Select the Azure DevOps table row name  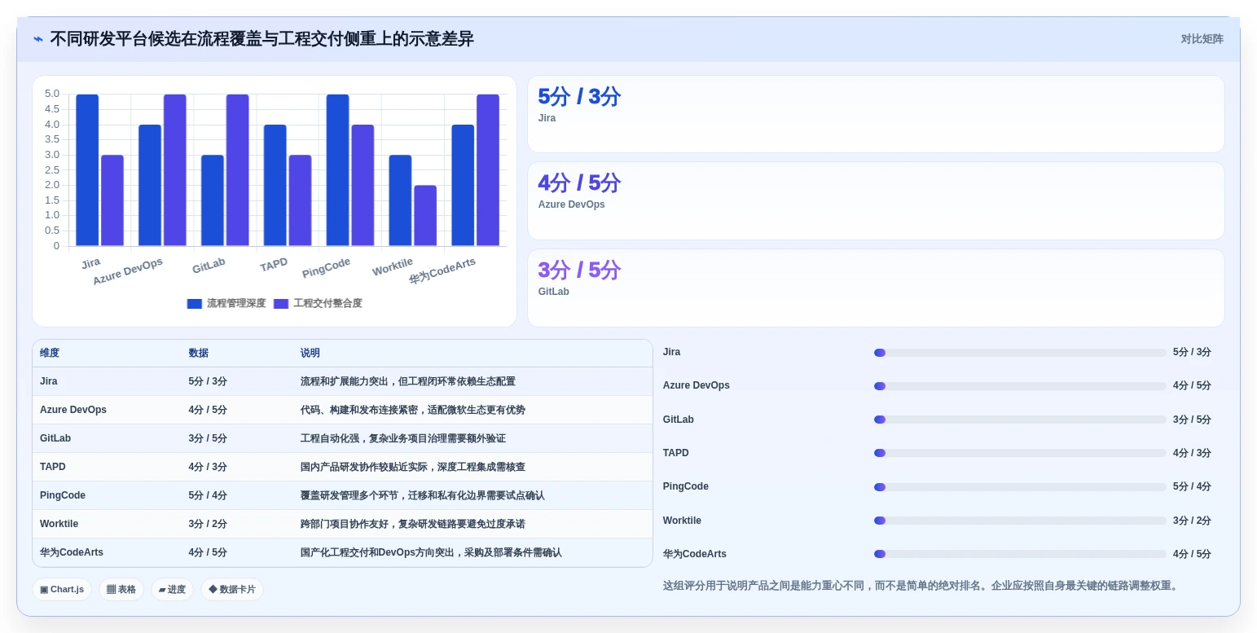[73, 410]
